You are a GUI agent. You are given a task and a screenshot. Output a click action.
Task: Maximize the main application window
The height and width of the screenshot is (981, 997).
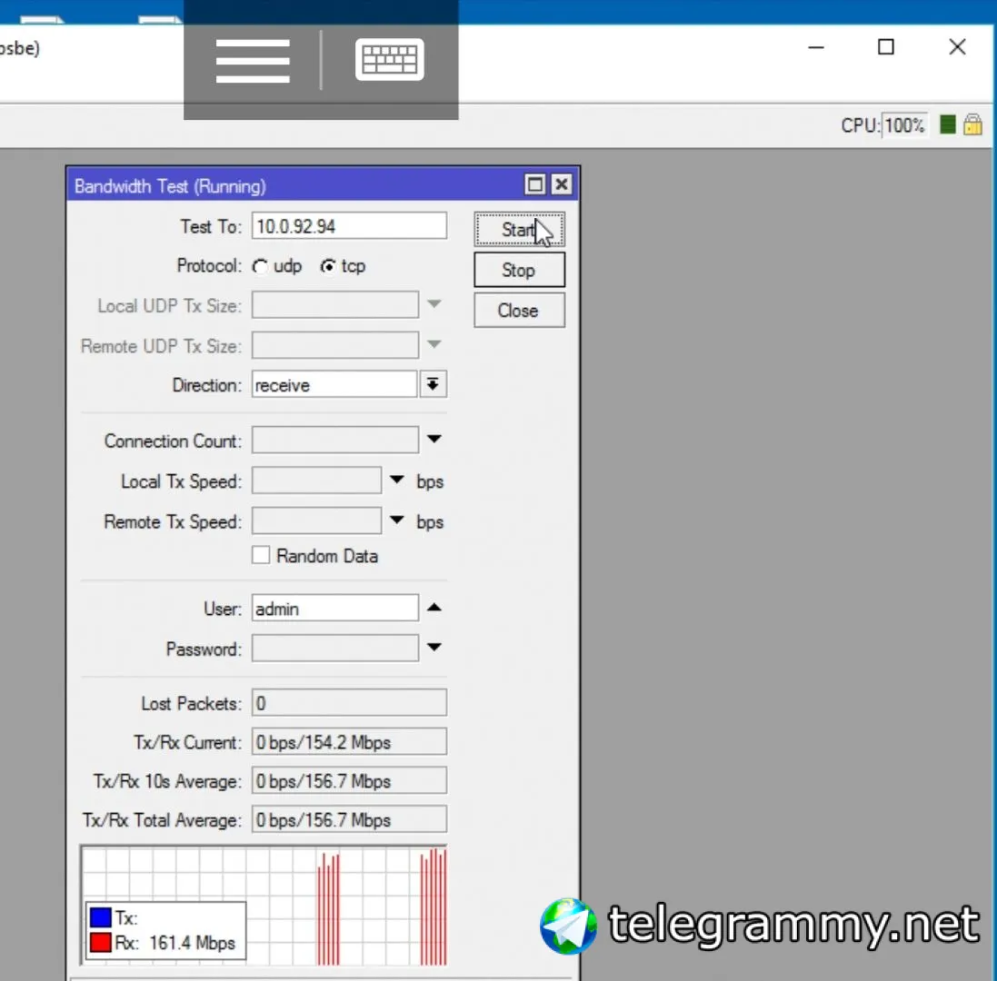coord(886,47)
